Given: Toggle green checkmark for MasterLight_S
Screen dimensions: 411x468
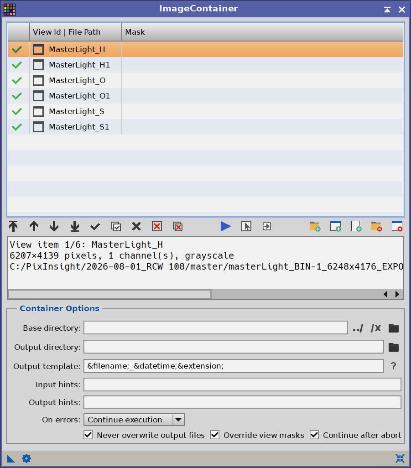Looking at the screenshot, I should [17, 111].
